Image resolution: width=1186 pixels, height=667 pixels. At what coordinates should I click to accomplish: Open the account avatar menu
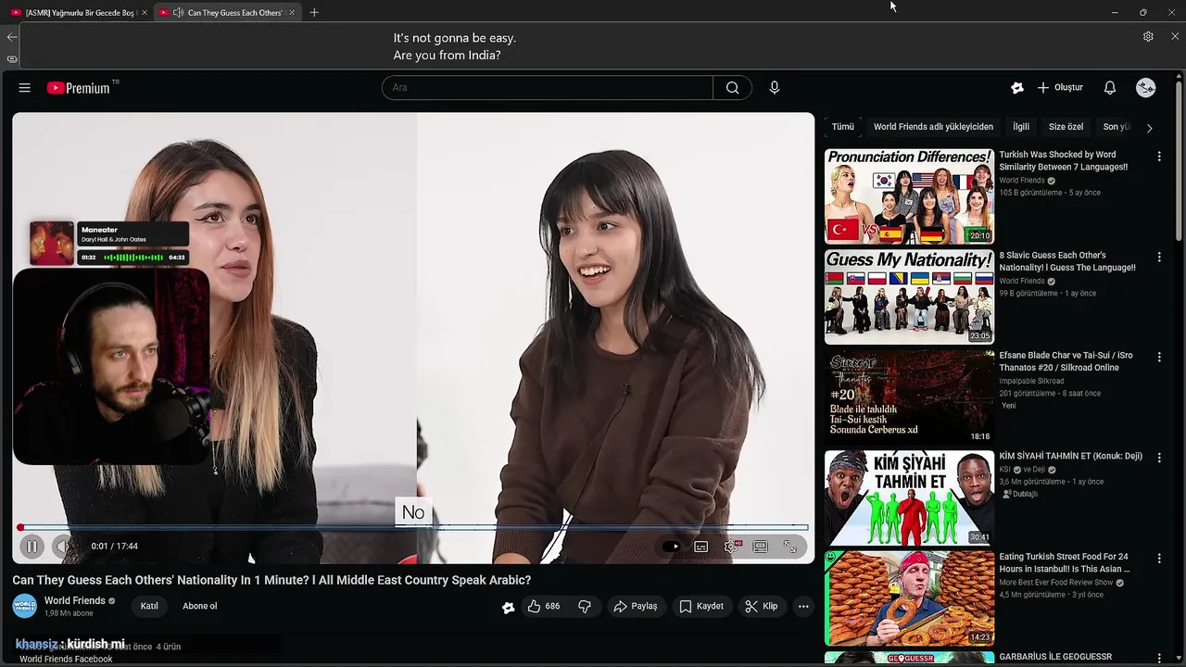[1146, 88]
